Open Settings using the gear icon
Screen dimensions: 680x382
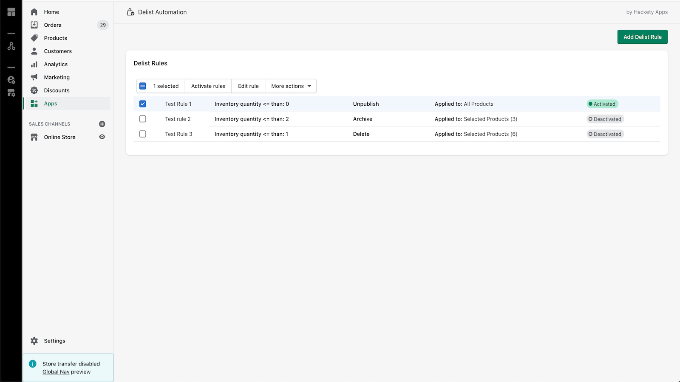tap(34, 340)
